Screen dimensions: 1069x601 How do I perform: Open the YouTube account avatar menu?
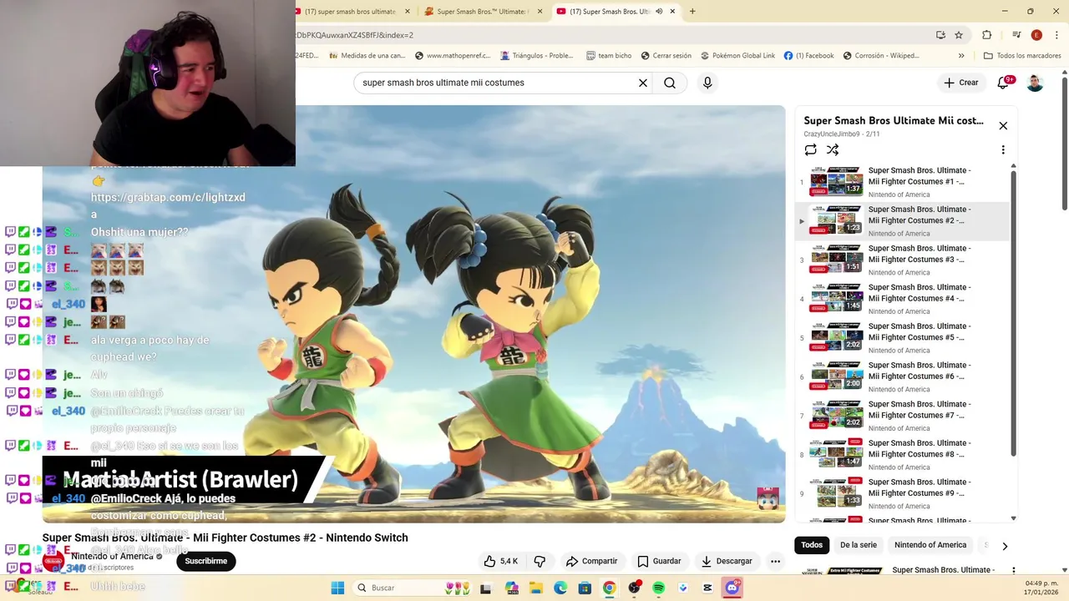click(x=1035, y=83)
